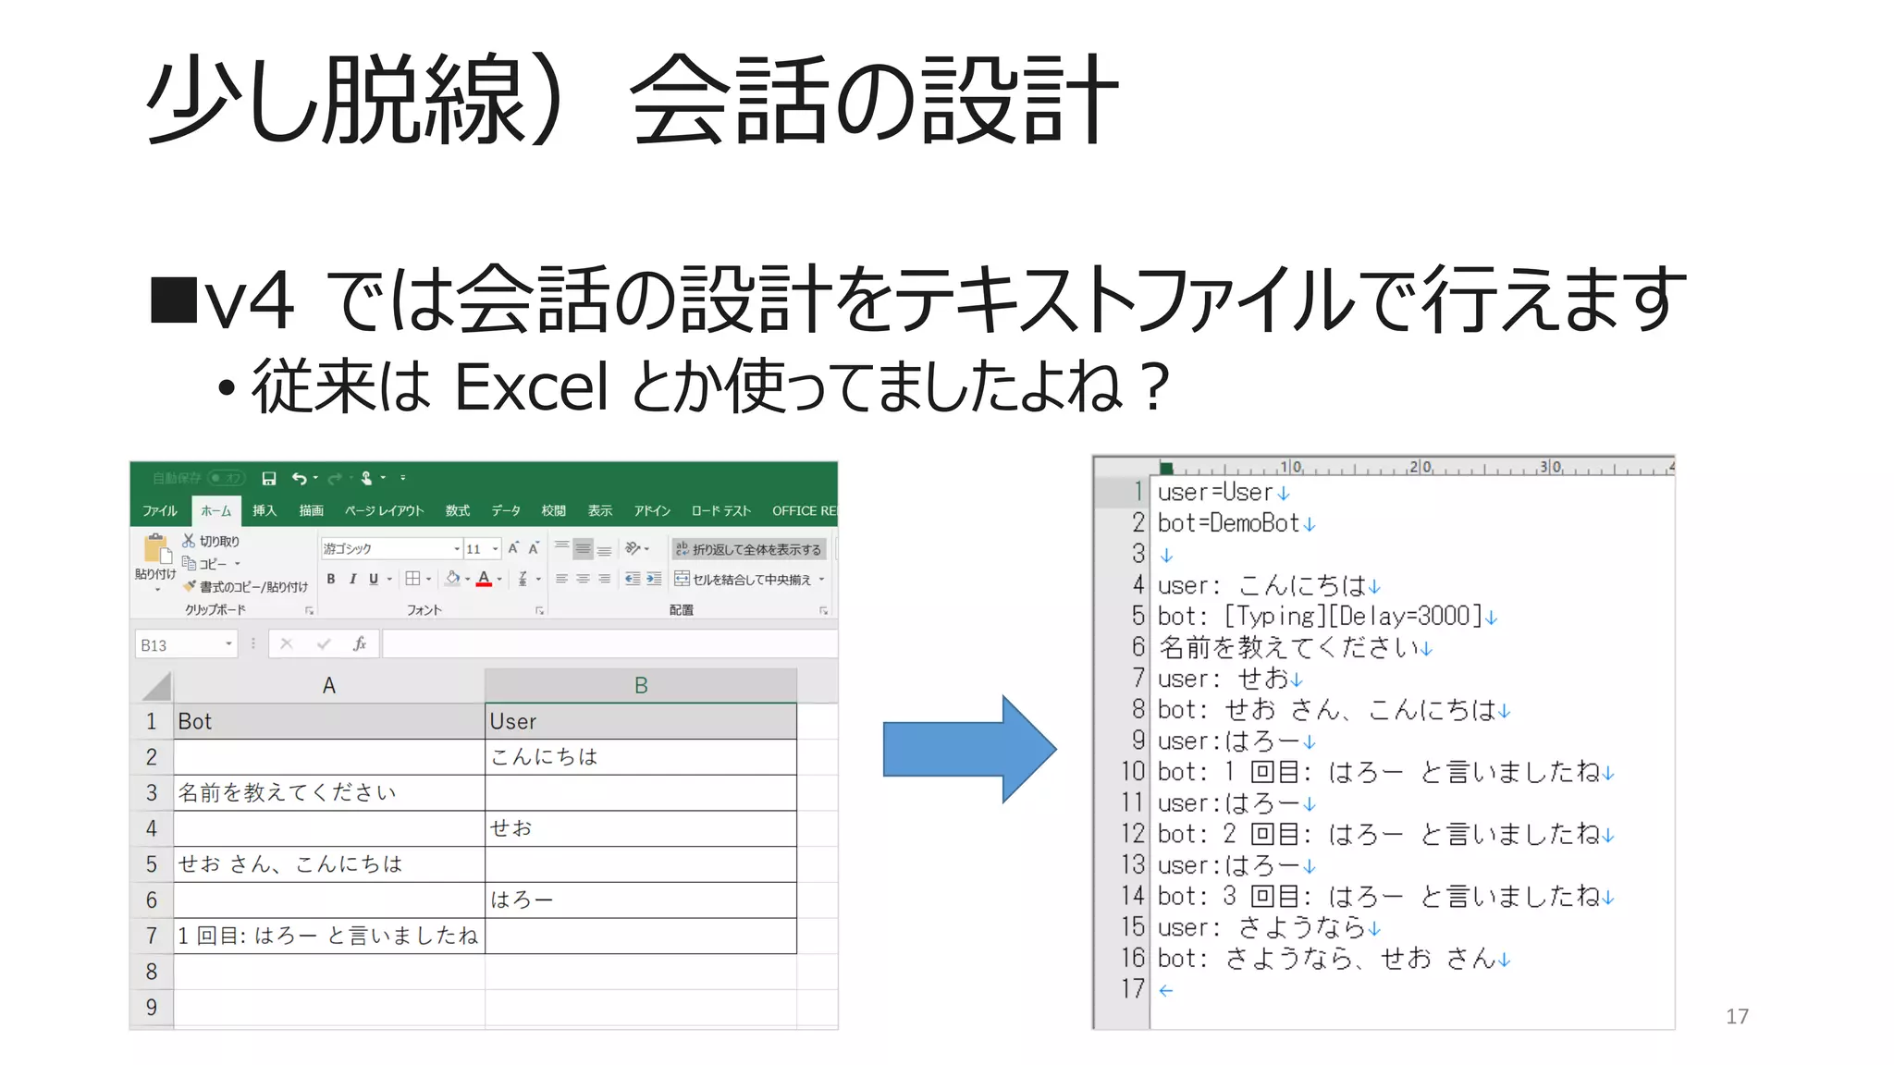Open the Undo history dropdown arrow
The height and width of the screenshot is (1065, 1894).
tap(315, 478)
